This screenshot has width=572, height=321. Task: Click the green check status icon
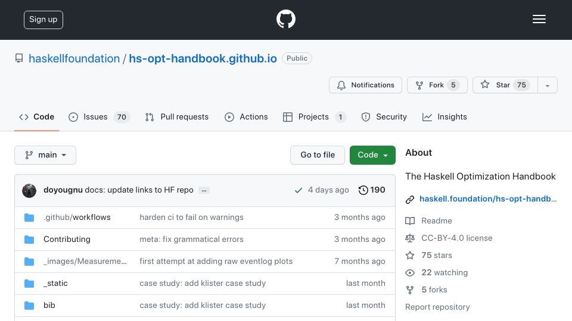tap(299, 190)
